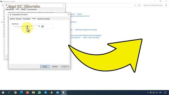Click the microphone level value field
Screen dimensions: 169x95
coord(37,26)
